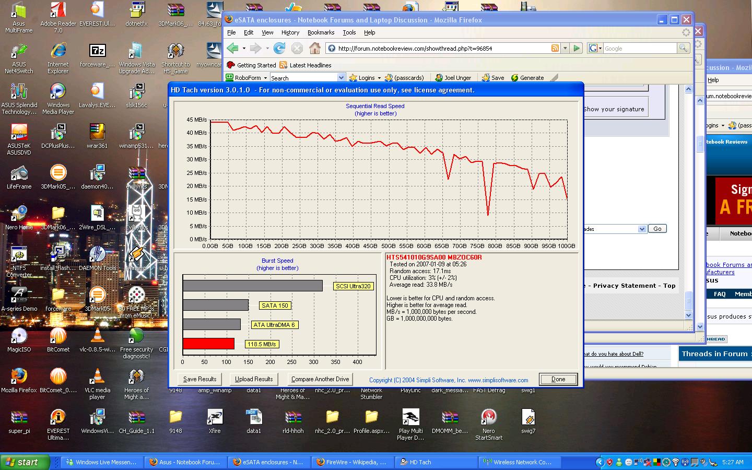Image resolution: width=752 pixels, height=470 pixels.
Task: Select the Joel Unger RoboForm identity
Action: [x=453, y=78]
